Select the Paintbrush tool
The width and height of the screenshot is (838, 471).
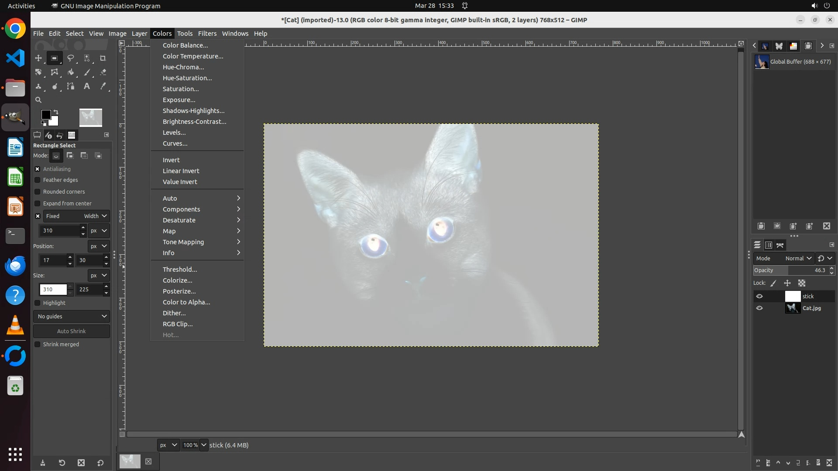click(87, 72)
